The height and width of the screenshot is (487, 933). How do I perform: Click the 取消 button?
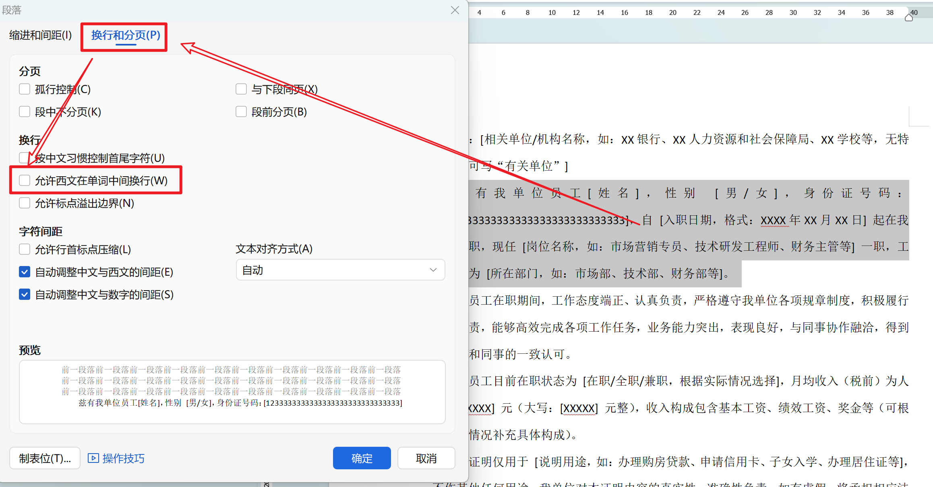tap(426, 458)
